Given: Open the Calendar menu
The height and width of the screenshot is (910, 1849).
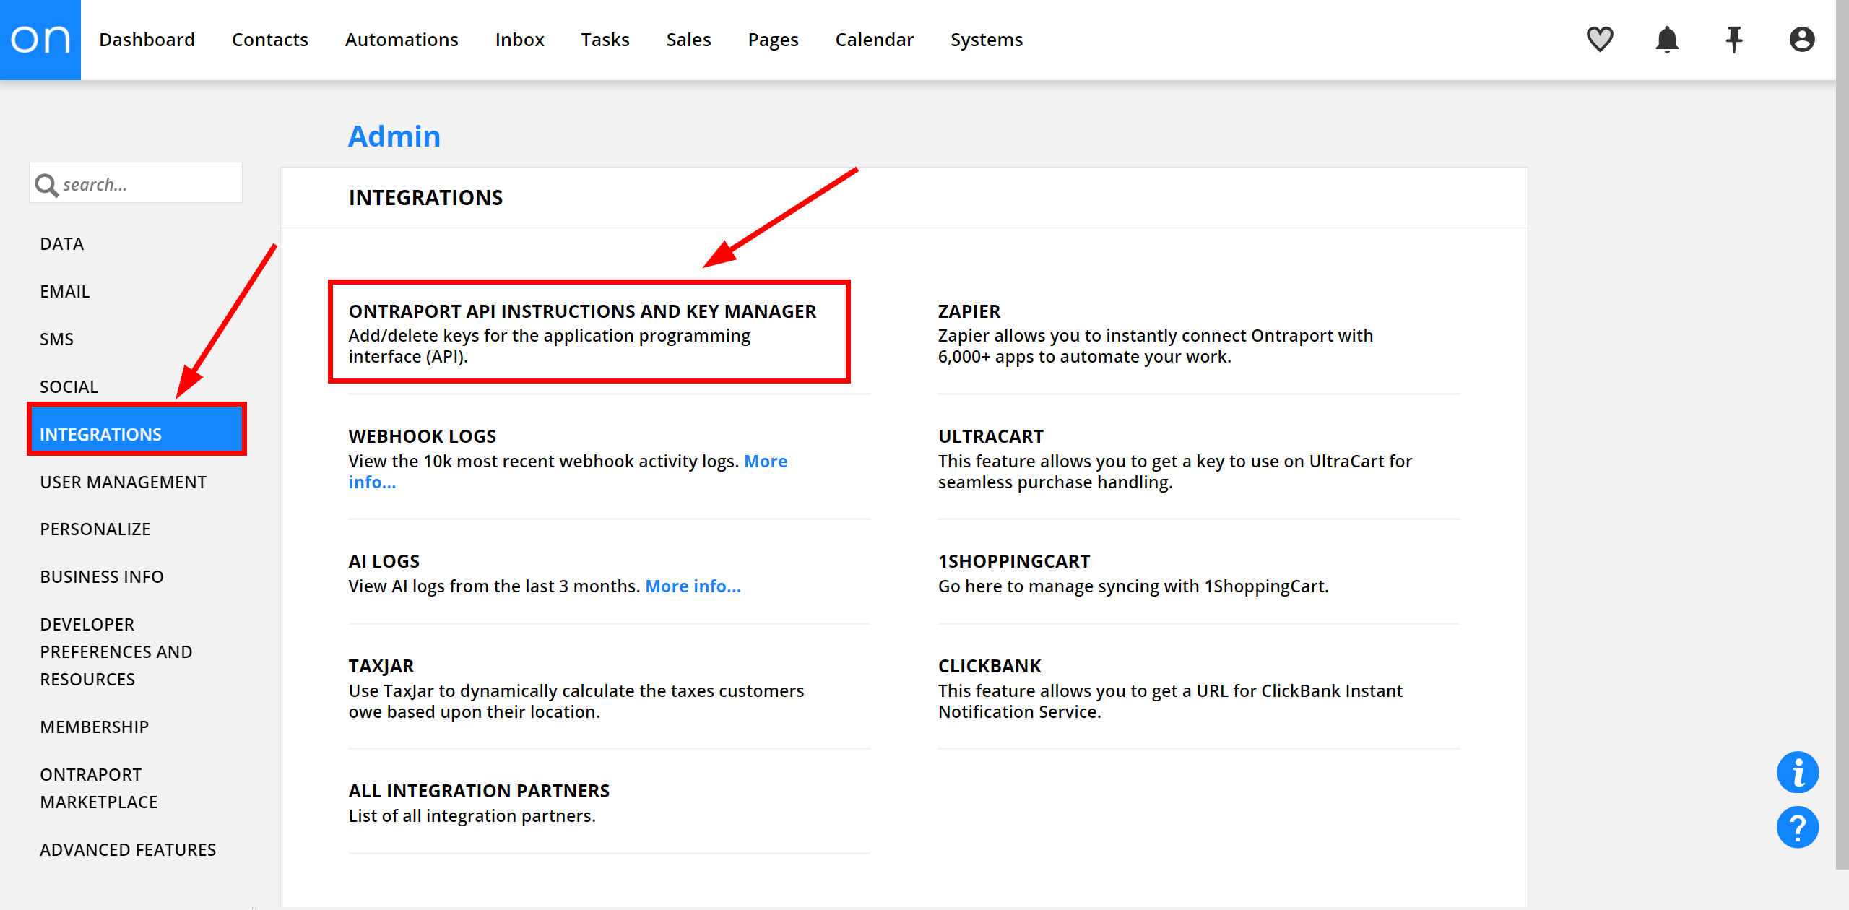Looking at the screenshot, I should tap(874, 40).
